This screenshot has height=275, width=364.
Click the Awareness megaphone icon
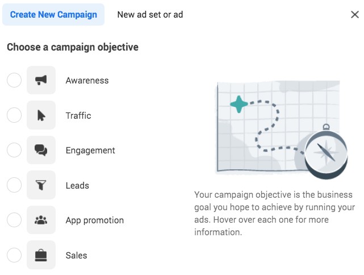point(41,80)
